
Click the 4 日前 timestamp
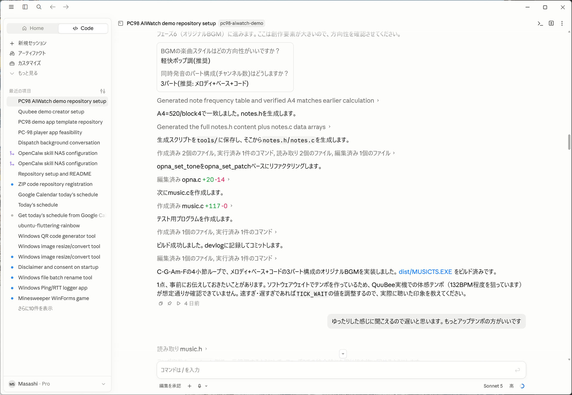[192, 303]
